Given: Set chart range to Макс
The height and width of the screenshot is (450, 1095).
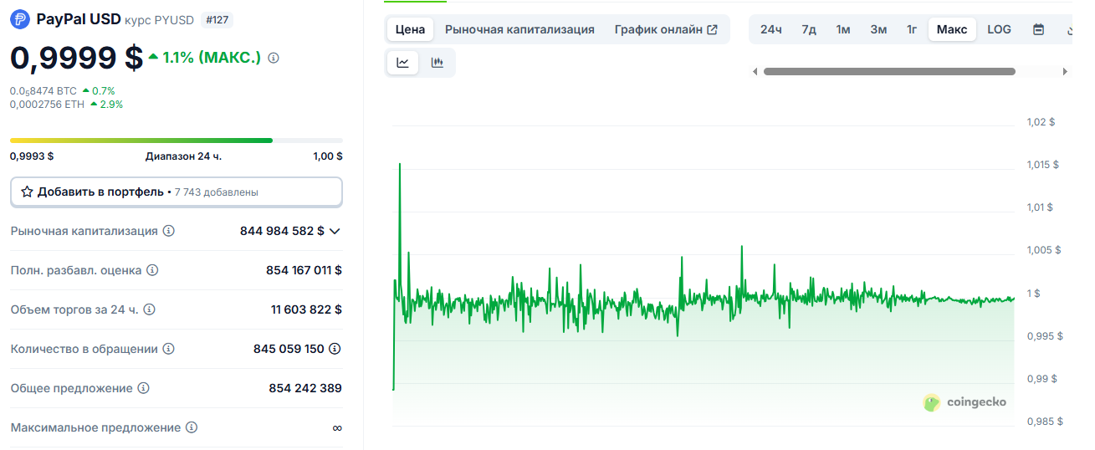Looking at the screenshot, I should (952, 29).
